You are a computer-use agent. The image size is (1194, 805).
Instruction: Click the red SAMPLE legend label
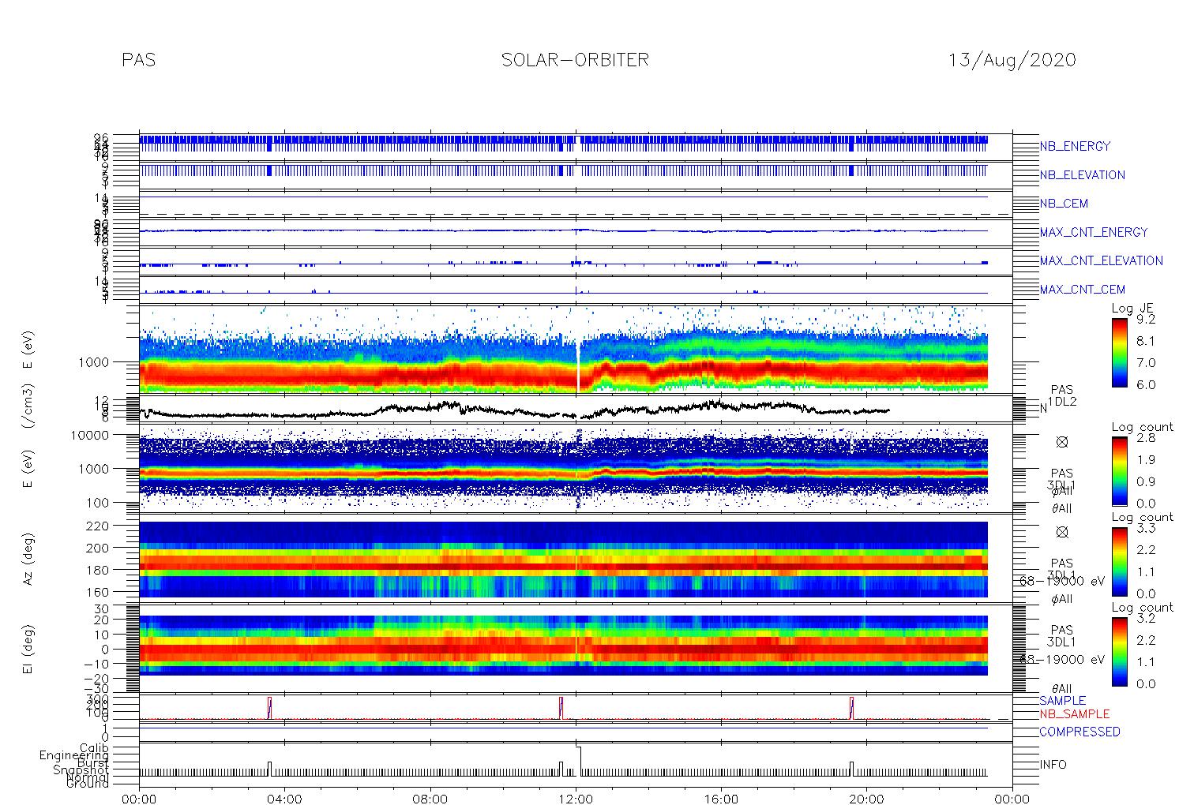click(1062, 701)
